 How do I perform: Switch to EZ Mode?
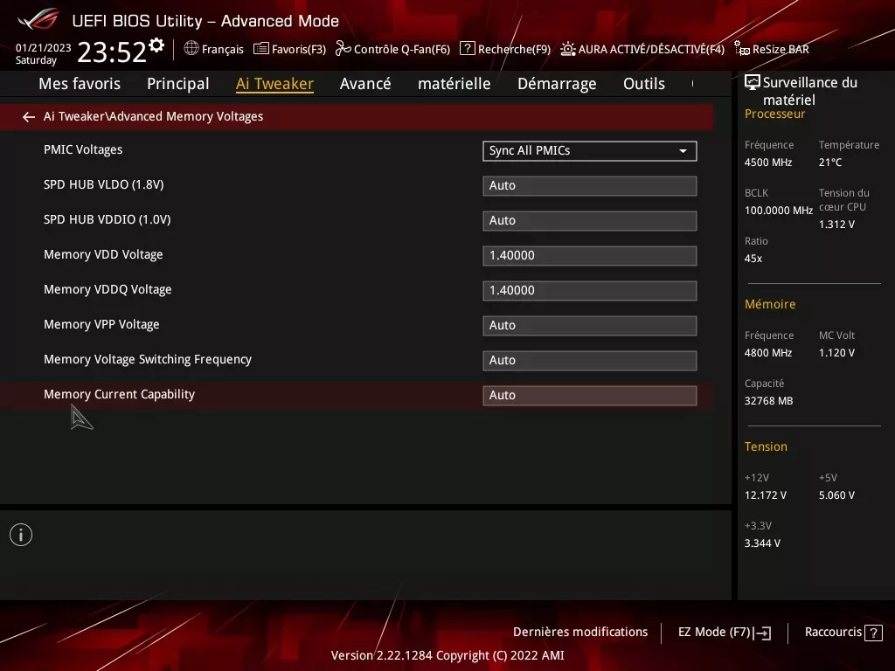click(724, 632)
